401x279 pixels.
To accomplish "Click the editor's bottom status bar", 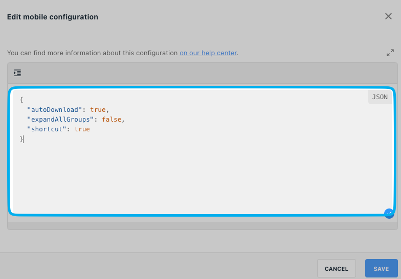I will coord(203,226).
